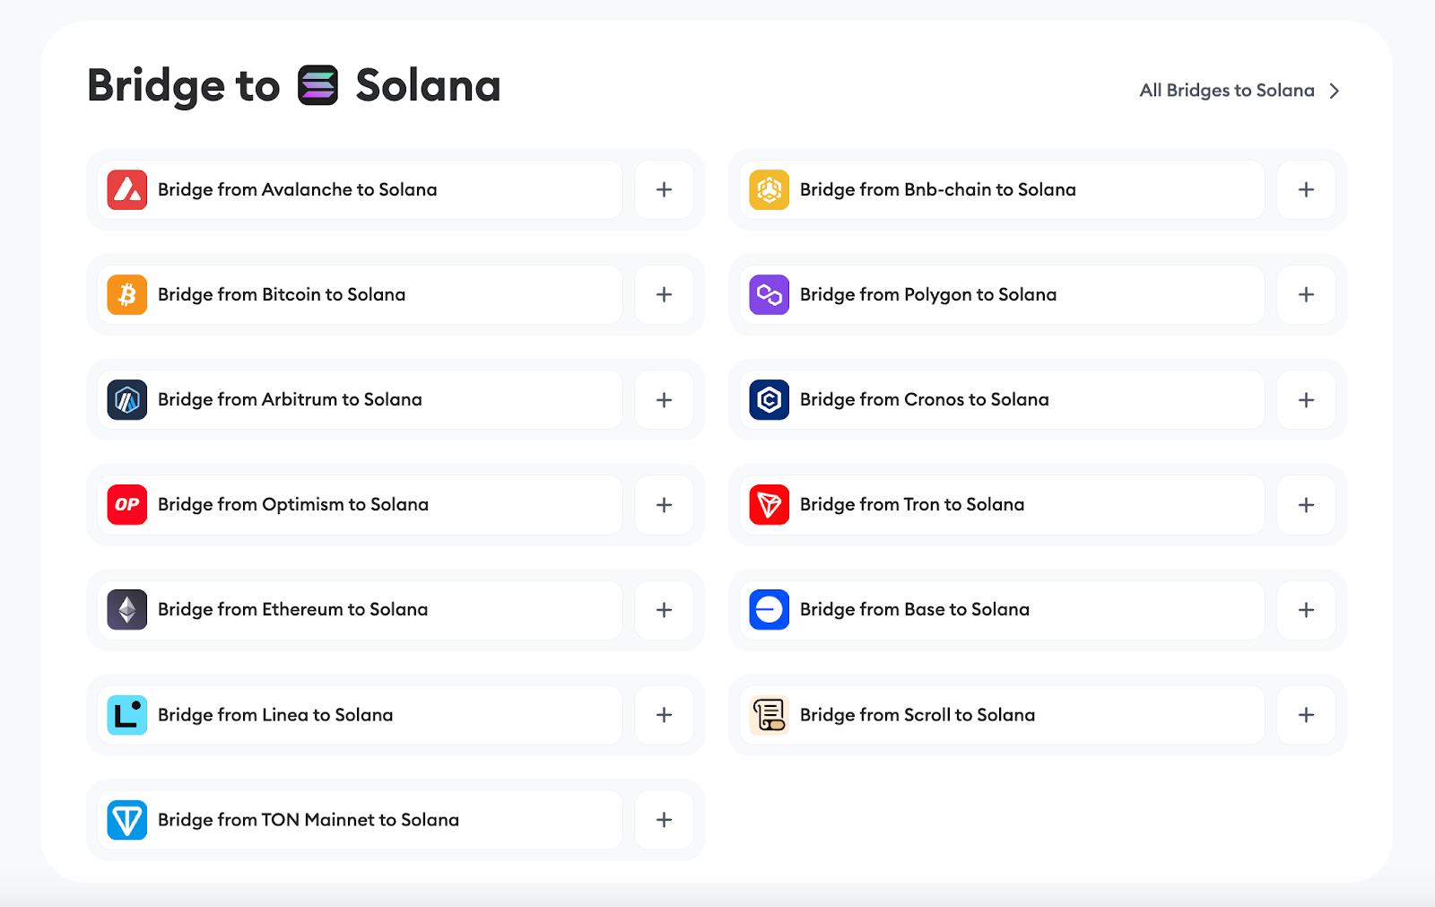Viewport: 1435px width, 907px height.
Task: Expand the Bnb-chain to Solana row plus
Action: coord(1307,190)
